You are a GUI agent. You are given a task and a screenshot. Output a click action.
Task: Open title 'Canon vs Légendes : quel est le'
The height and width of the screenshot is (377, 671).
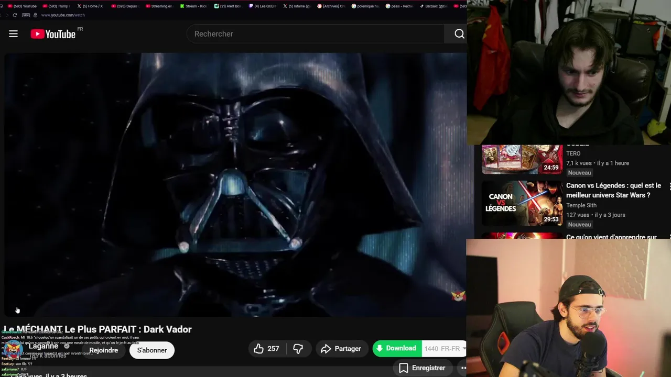[613, 185]
